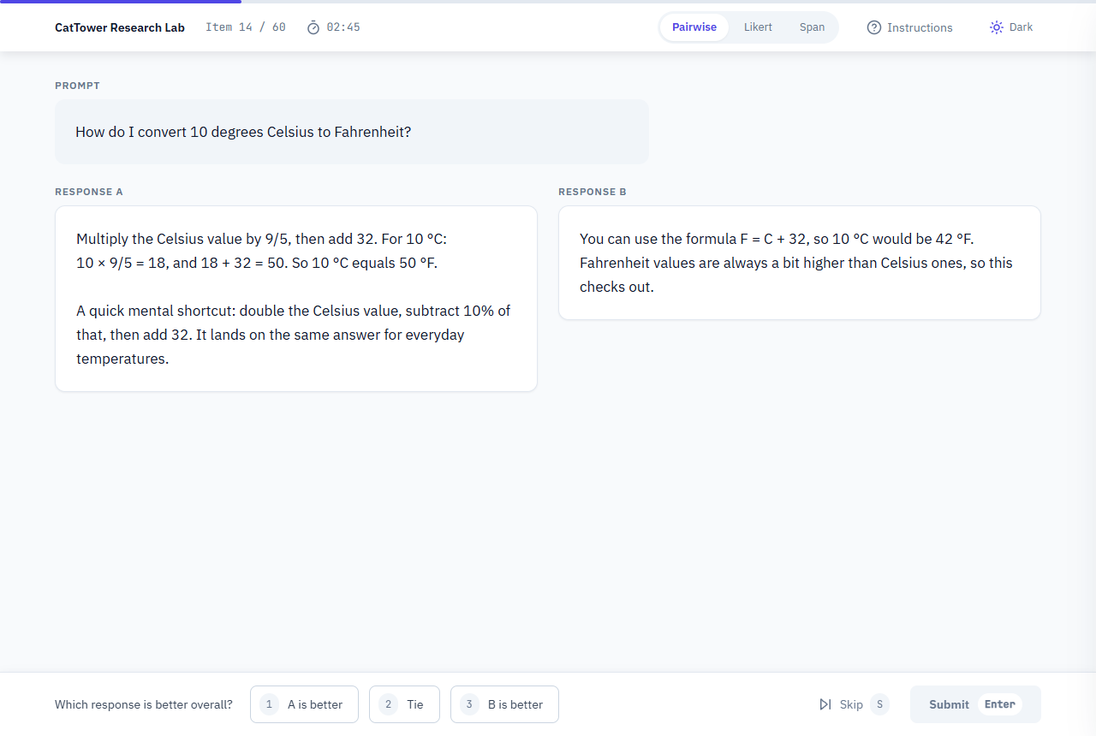This screenshot has height=736, width=1096.
Task: Click the prompt text about Celsius conversion
Action: 243,132
